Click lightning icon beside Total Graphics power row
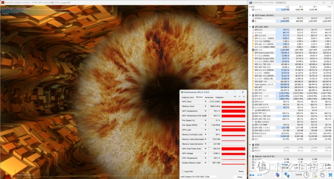 click(253, 85)
